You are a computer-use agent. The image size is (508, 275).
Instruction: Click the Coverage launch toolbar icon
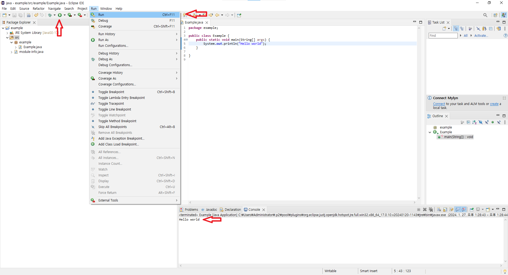[70, 15]
